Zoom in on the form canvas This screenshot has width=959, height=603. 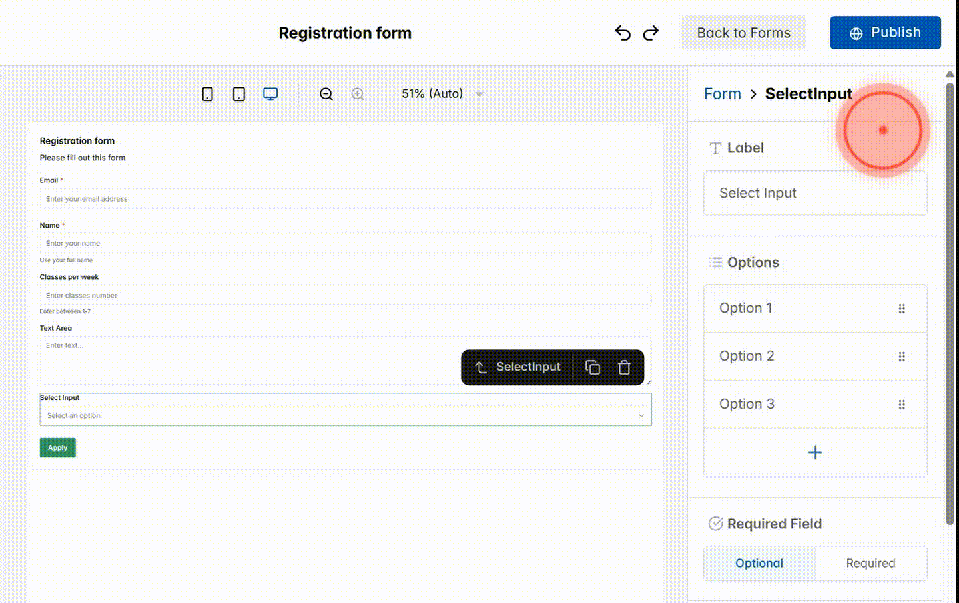pos(358,94)
